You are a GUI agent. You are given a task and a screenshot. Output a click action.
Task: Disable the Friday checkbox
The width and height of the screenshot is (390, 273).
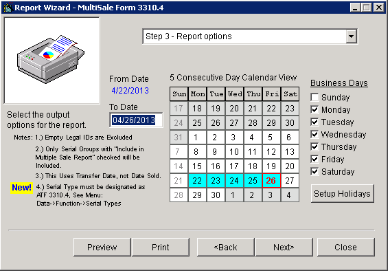tap(314, 159)
